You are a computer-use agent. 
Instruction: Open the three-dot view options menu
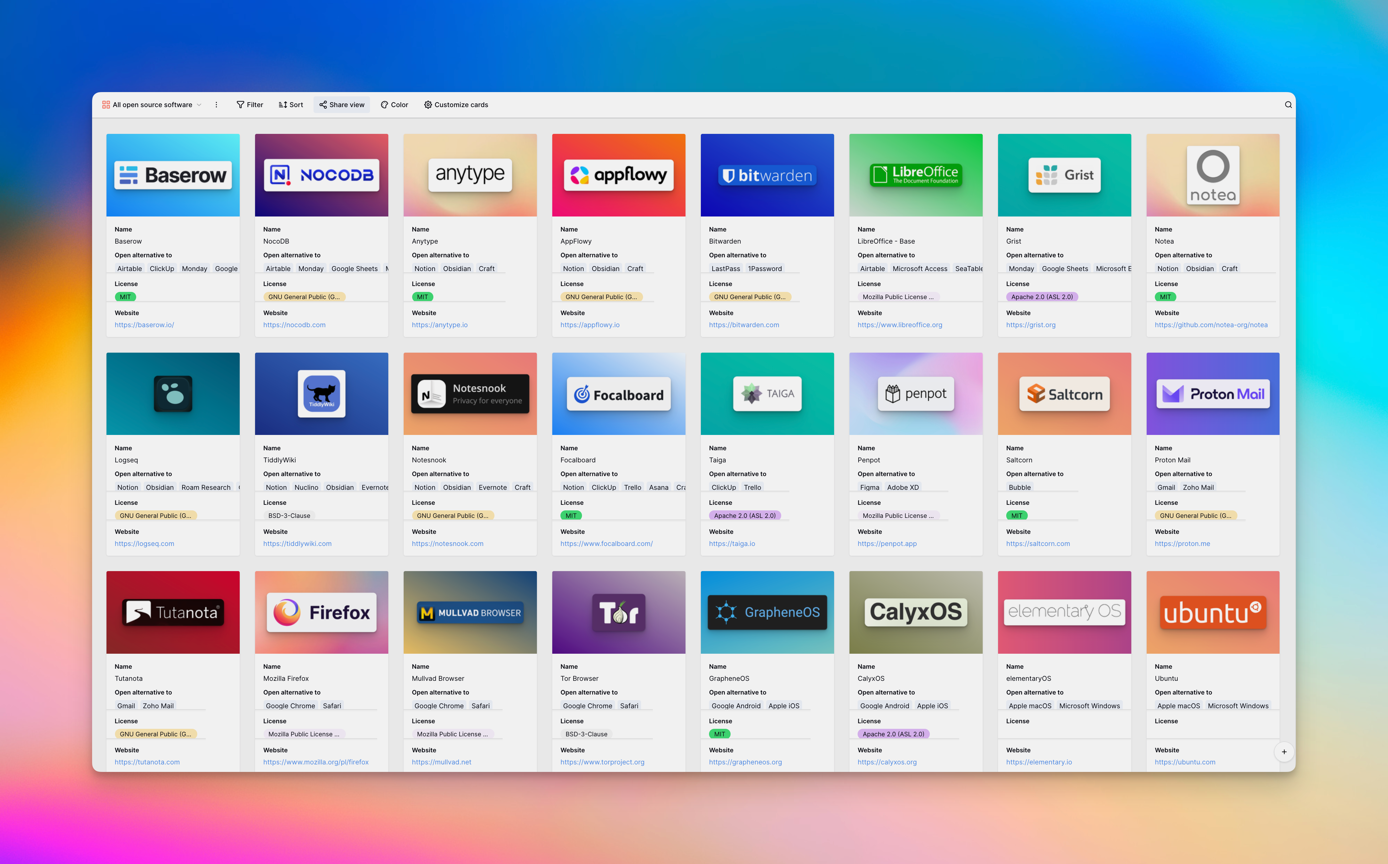click(x=216, y=104)
